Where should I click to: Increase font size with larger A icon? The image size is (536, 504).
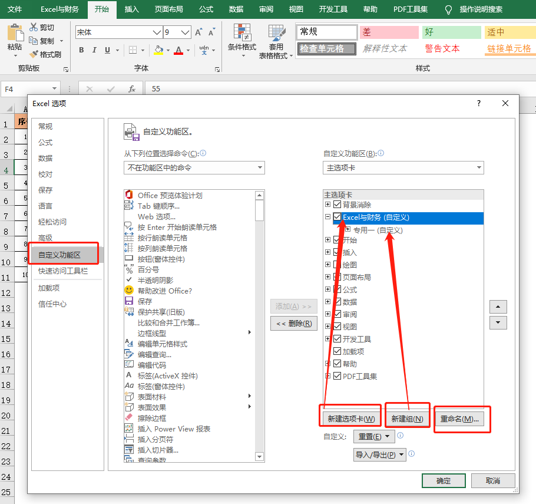(198, 32)
